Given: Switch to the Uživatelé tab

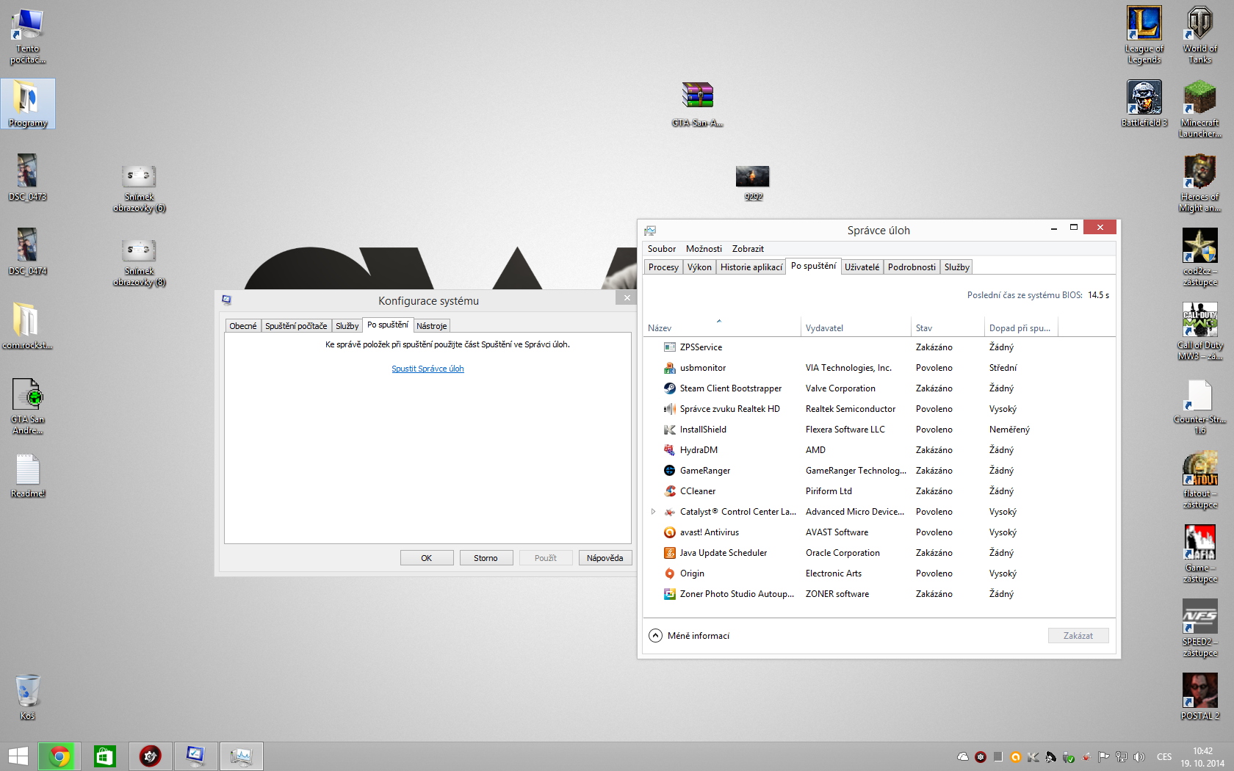Looking at the screenshot, I should (862, 267).
